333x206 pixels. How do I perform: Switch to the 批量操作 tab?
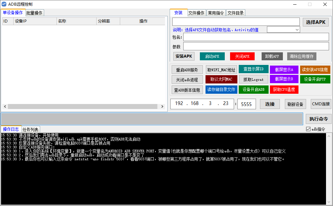(35, 13)
